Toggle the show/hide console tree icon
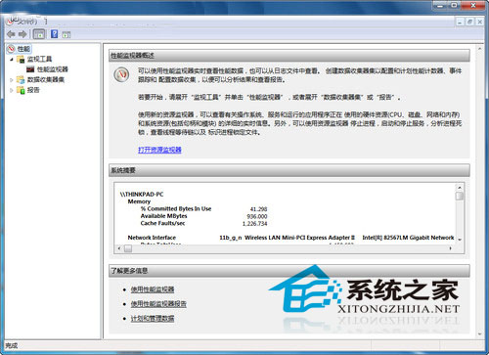Screen dimensions: 489x355 tap(39, 34)
